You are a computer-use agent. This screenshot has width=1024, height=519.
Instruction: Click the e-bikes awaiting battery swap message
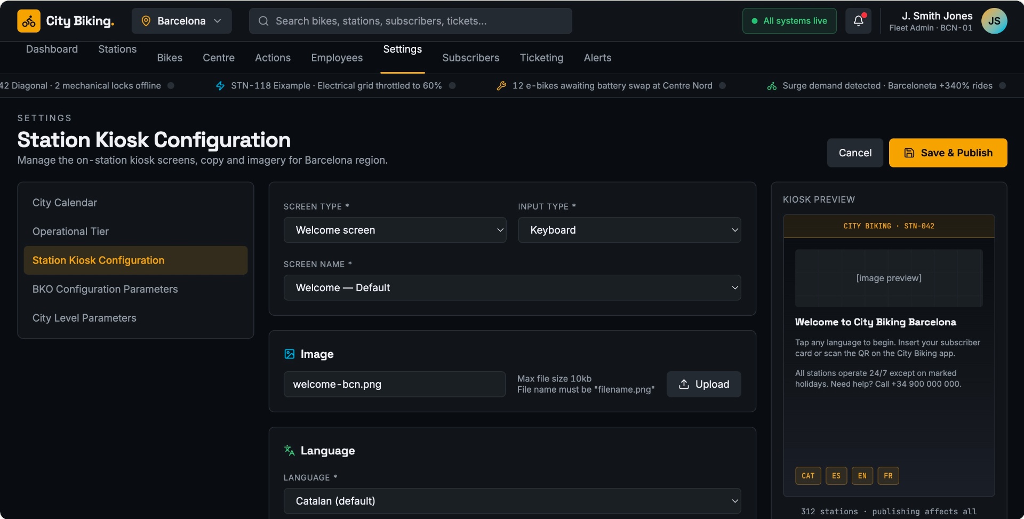(612, 86)
